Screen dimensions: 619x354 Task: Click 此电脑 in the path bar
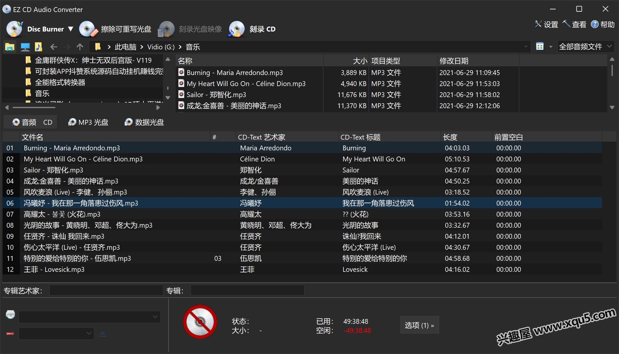pos(126,47)
